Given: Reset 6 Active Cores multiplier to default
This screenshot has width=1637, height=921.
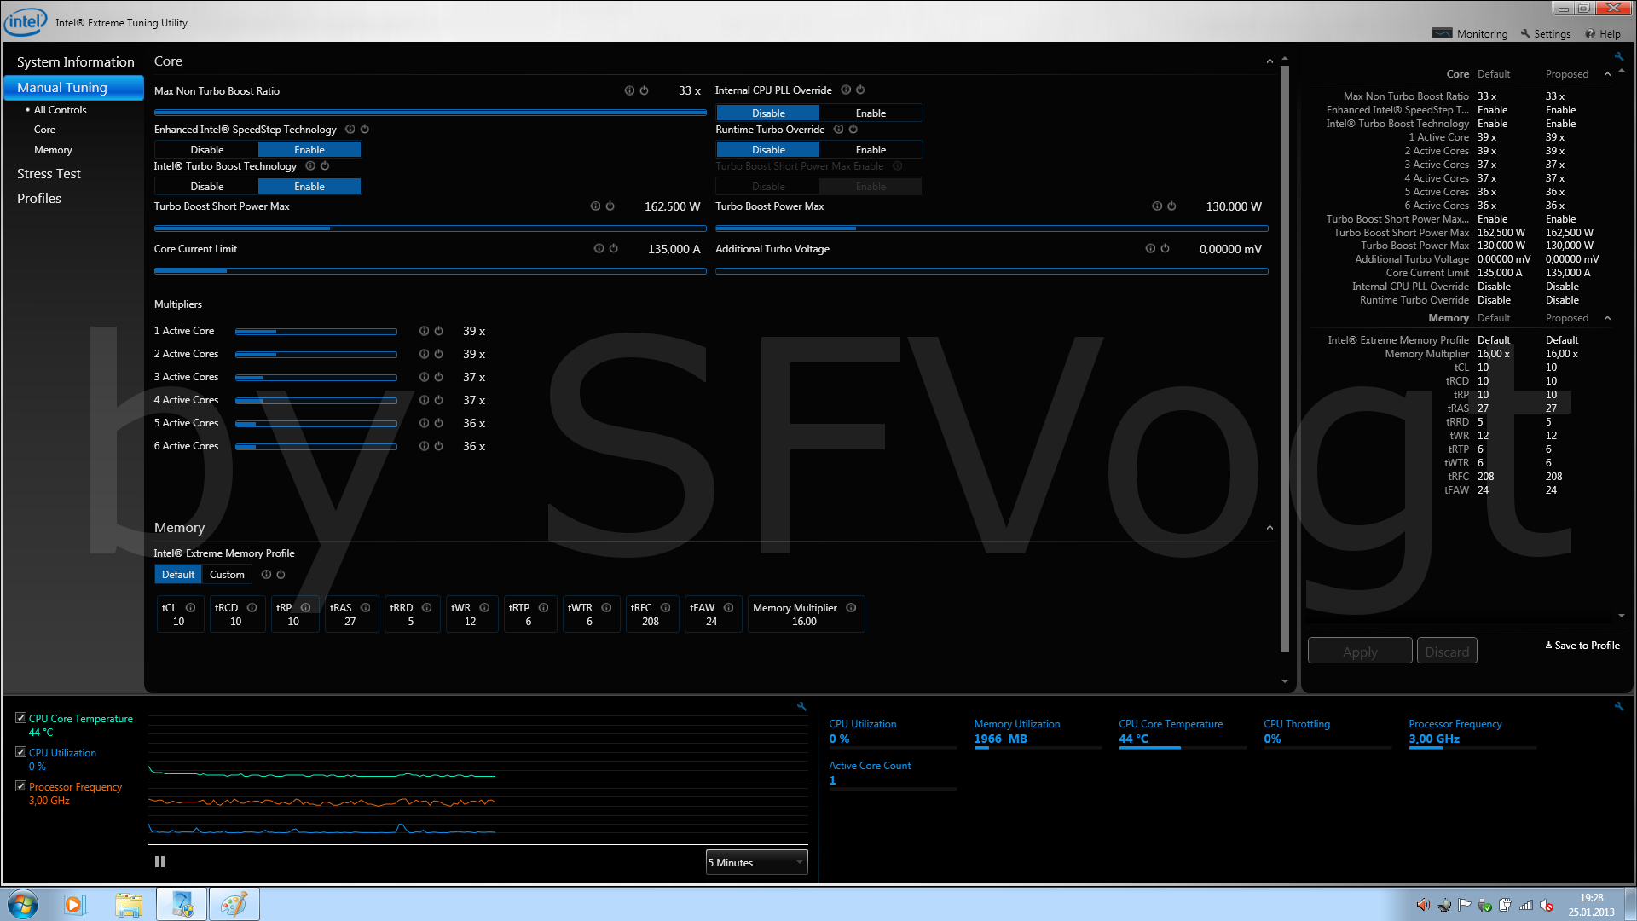Looking at the screenshot, I should click(x=439, y=446).
